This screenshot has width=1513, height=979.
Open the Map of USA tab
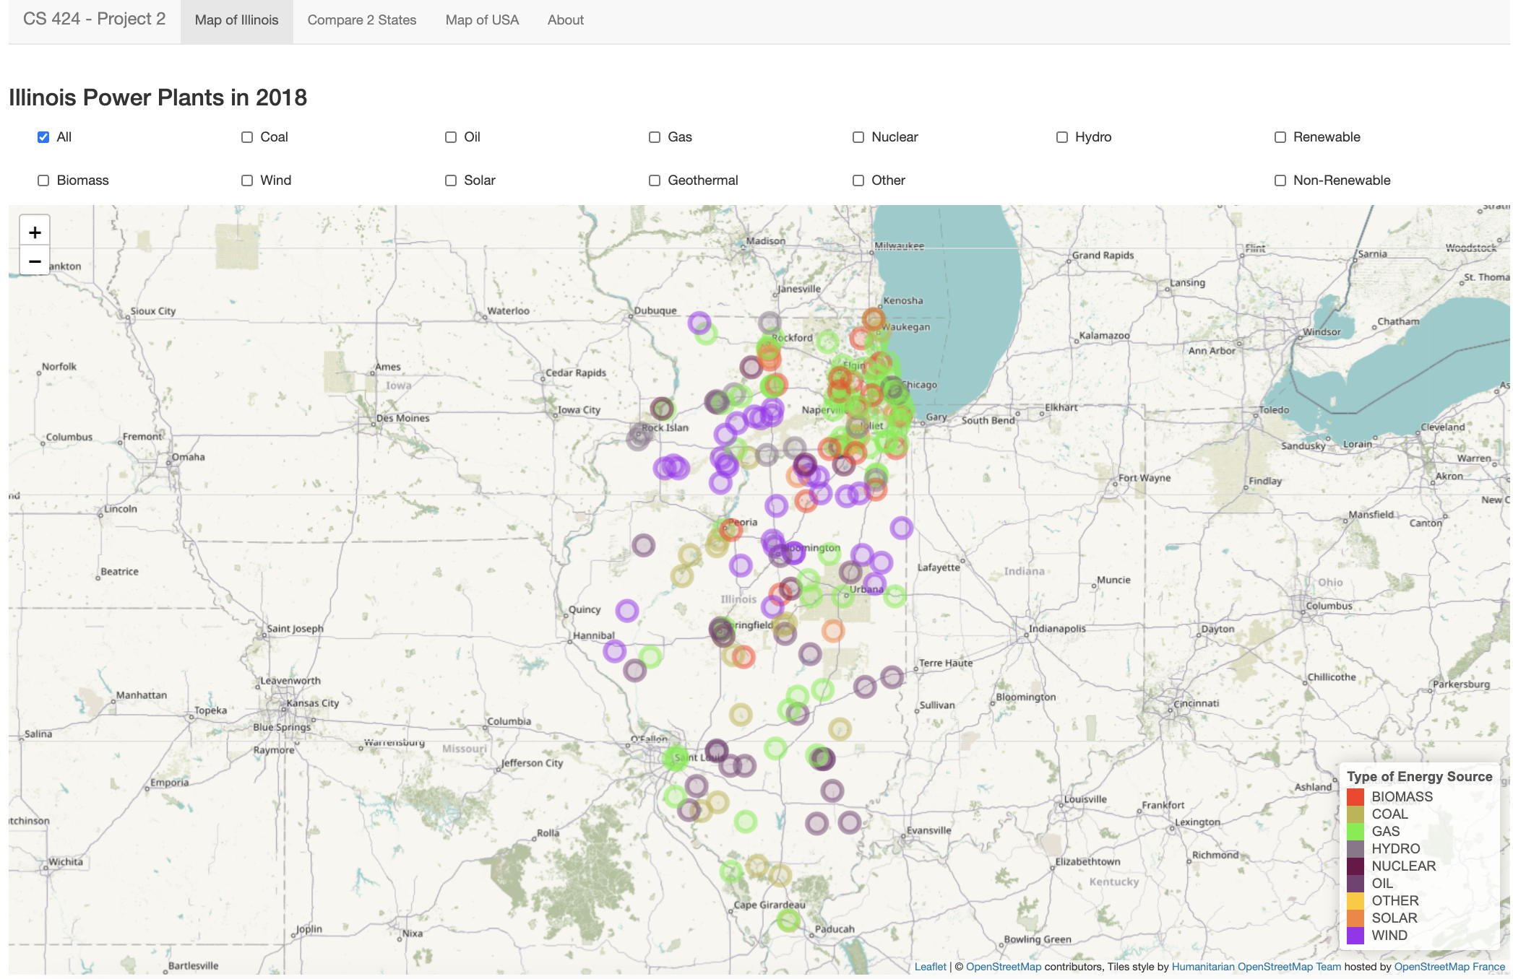[x=482, y=20]
